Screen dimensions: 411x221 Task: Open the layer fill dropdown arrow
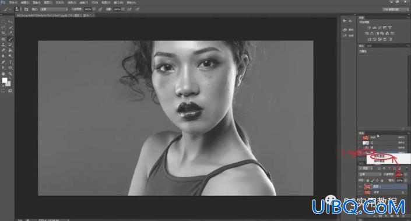tap(406, 180)
